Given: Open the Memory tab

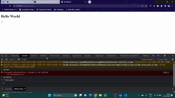Looking at the screenshot, I should point(66,56).
